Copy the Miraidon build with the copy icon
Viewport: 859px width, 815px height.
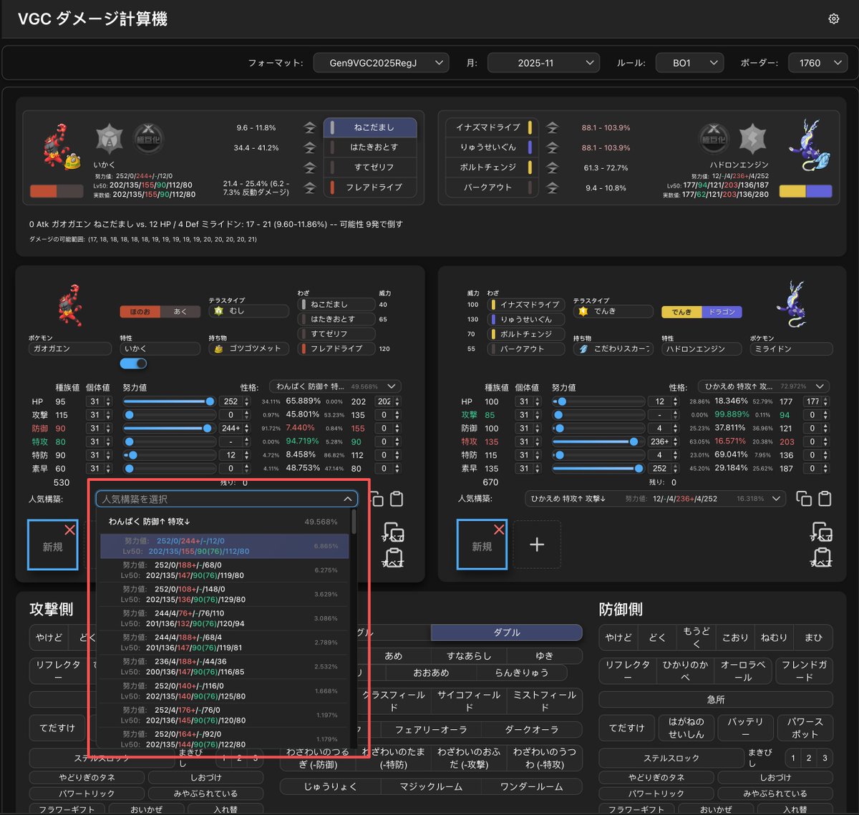coord(804,499)
